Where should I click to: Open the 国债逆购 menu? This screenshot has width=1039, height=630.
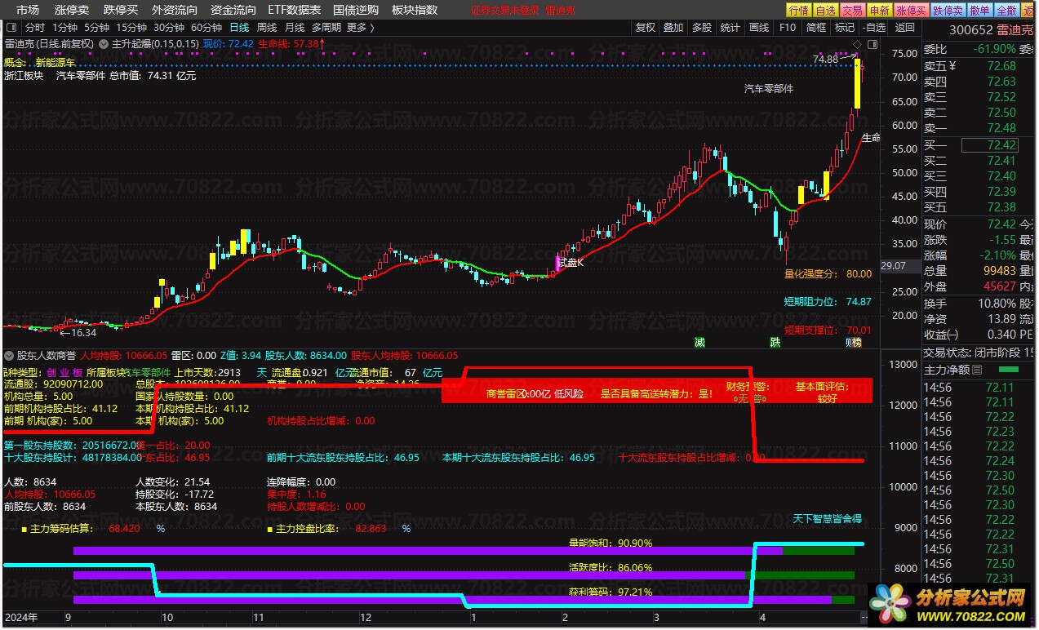point(356,10)
